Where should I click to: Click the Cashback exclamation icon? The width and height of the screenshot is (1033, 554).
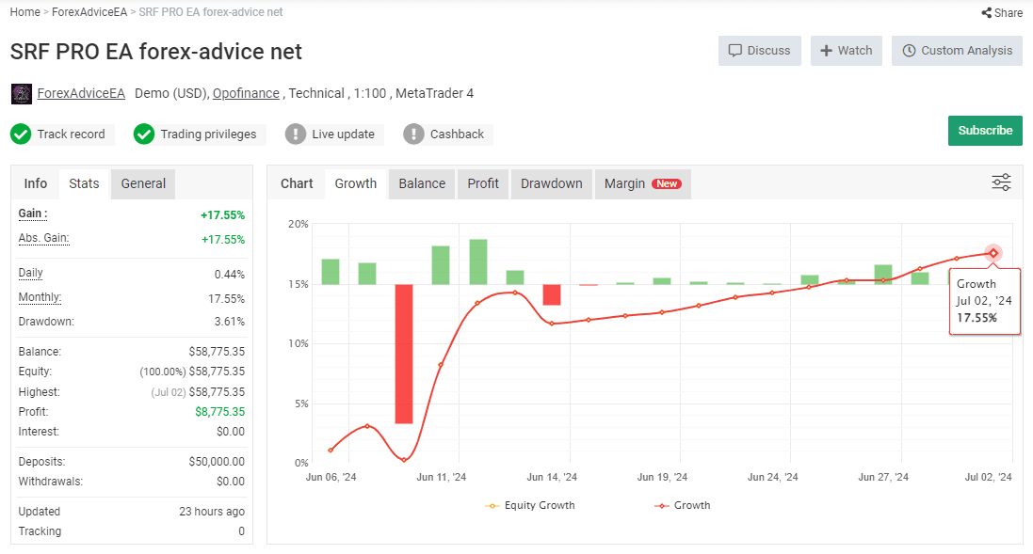(x=413, y=135)
